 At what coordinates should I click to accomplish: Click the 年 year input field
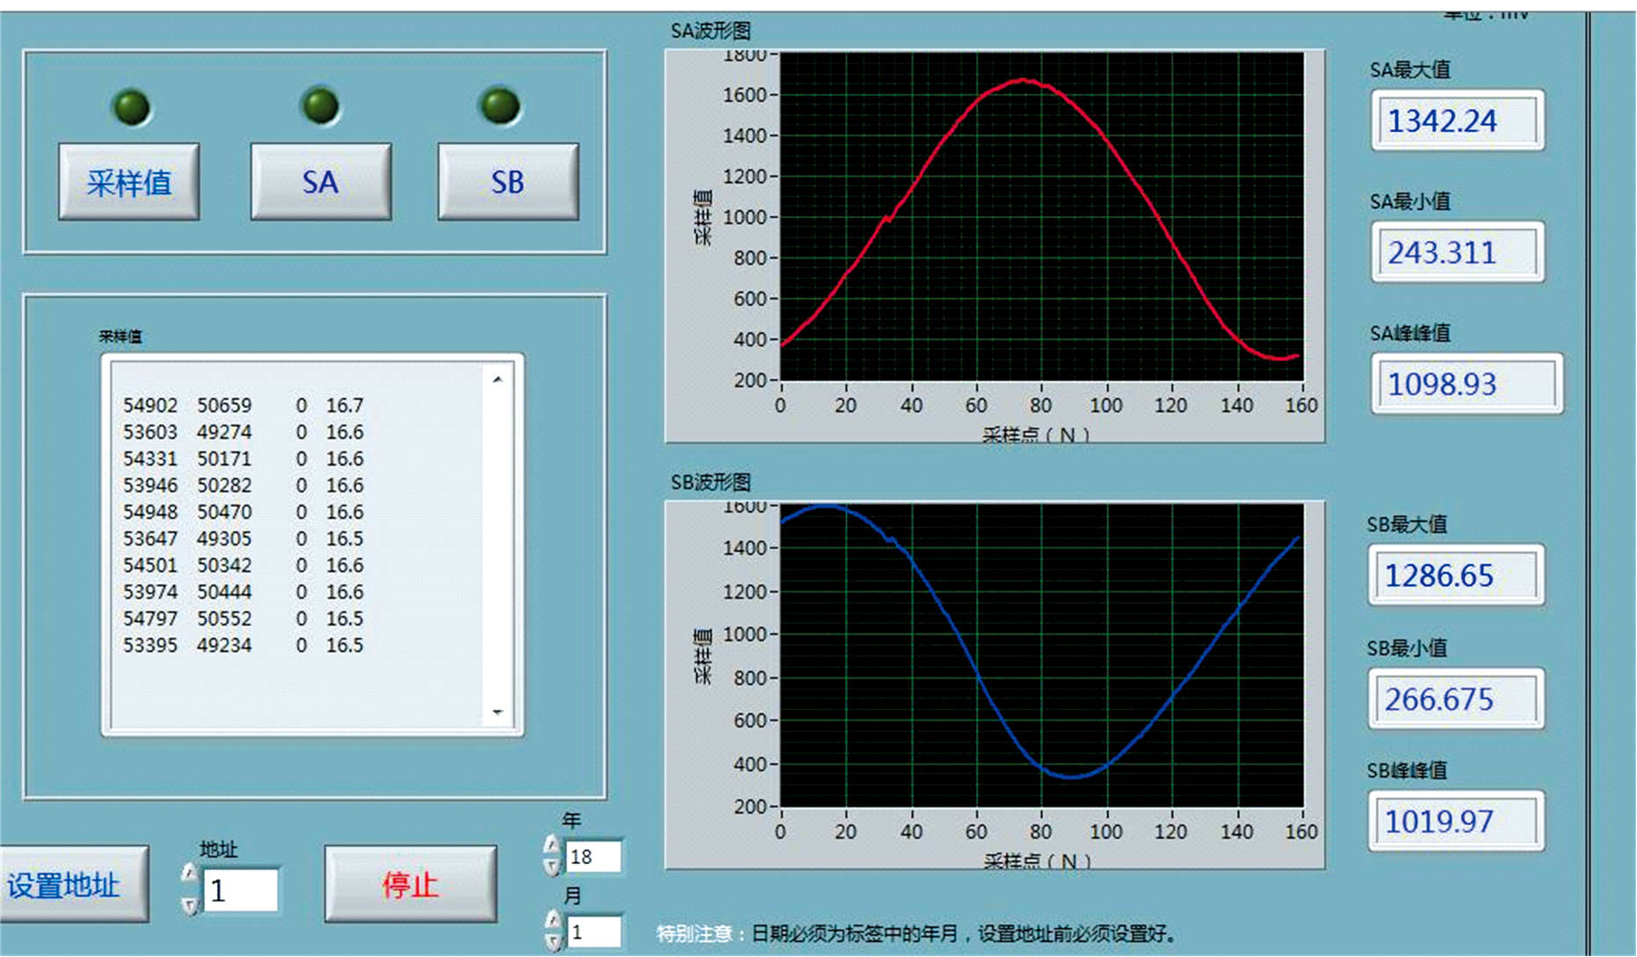coord(595,857)
